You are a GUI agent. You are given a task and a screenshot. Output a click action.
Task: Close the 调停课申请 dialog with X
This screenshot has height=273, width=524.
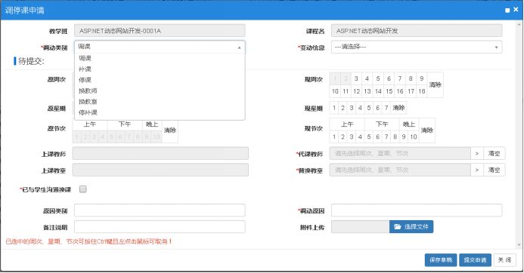[516, 10]
